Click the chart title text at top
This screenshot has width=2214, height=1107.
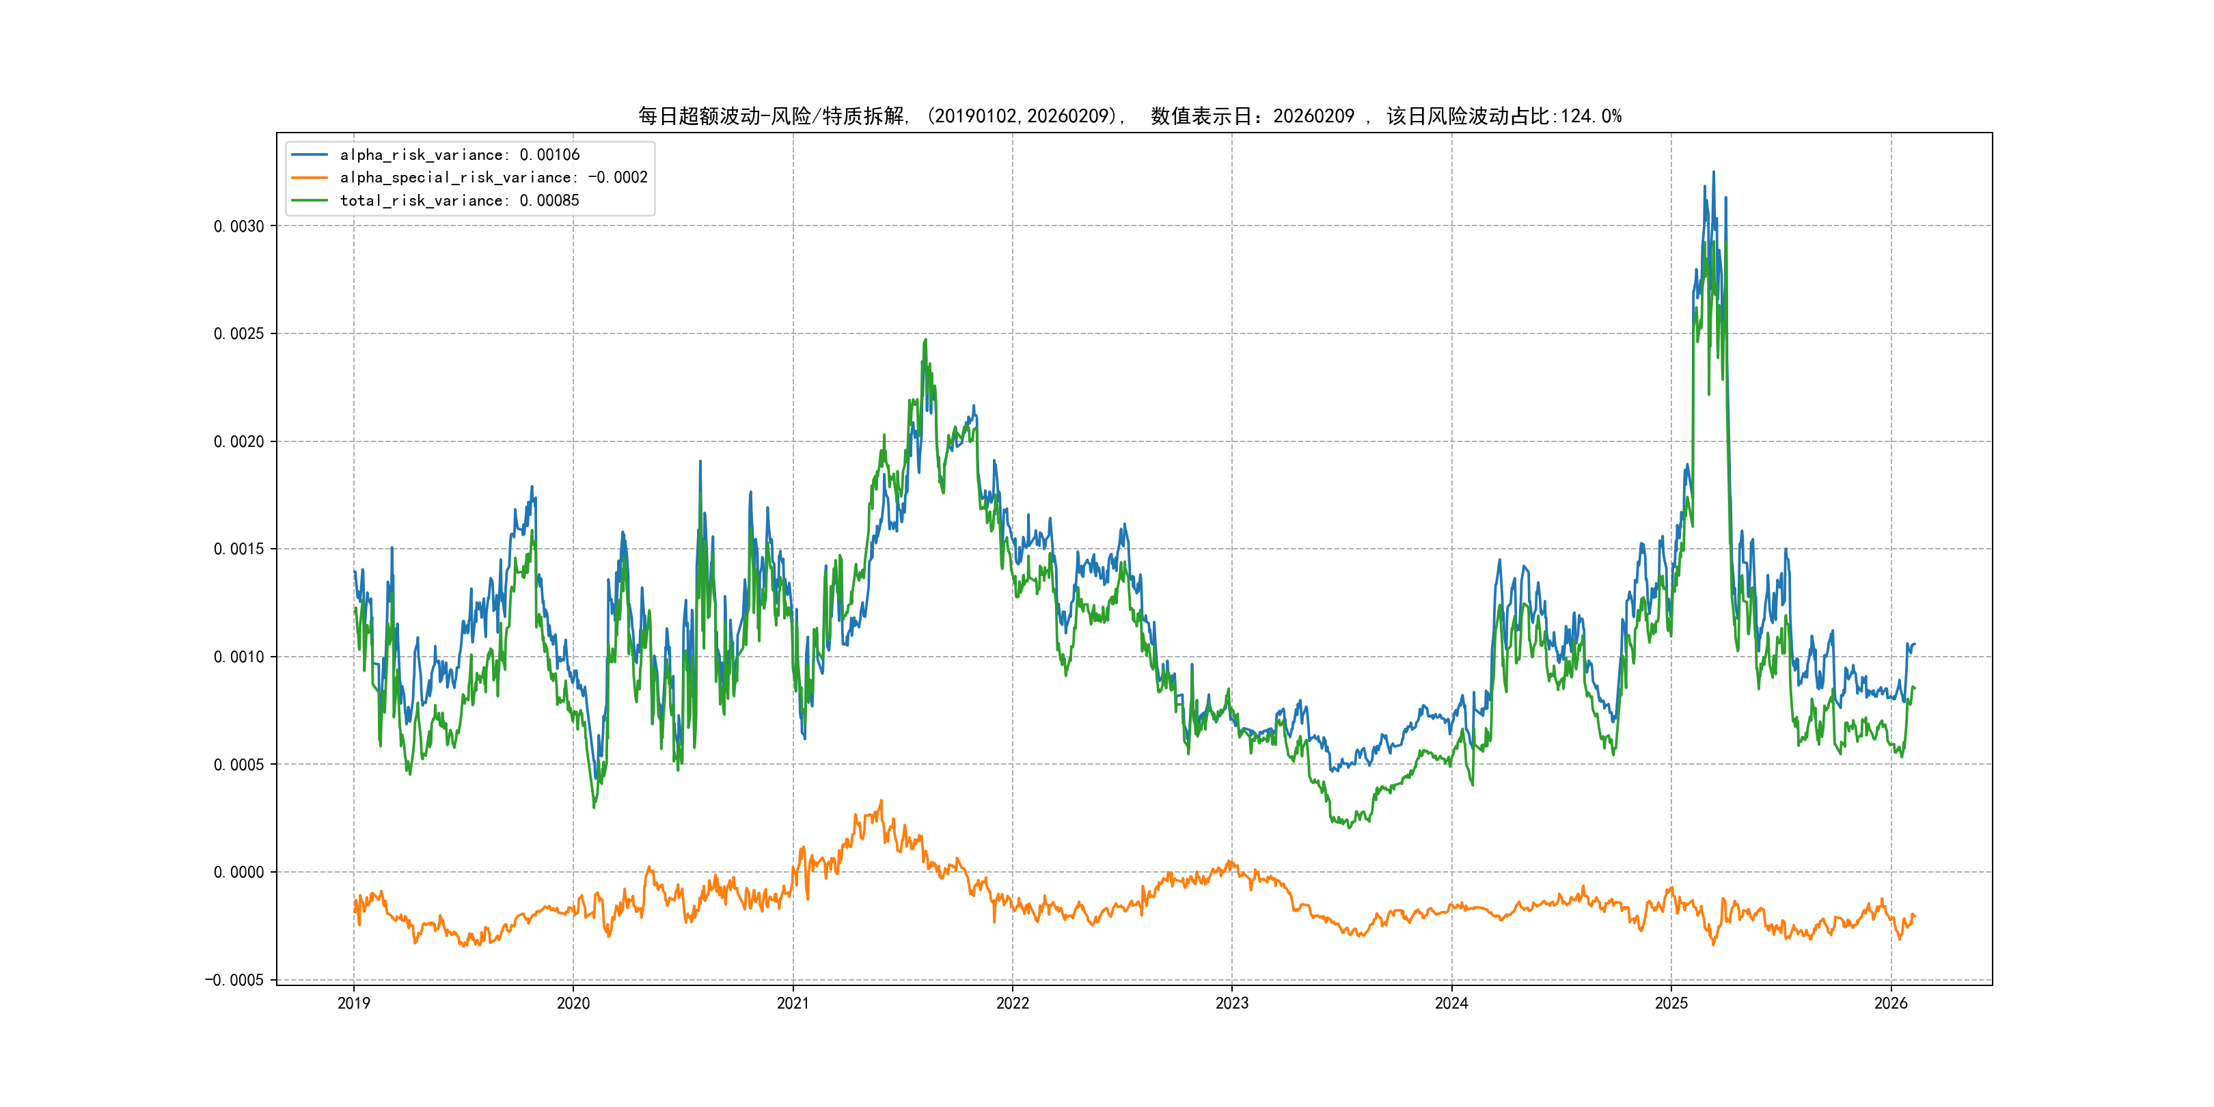point(1130,116)
